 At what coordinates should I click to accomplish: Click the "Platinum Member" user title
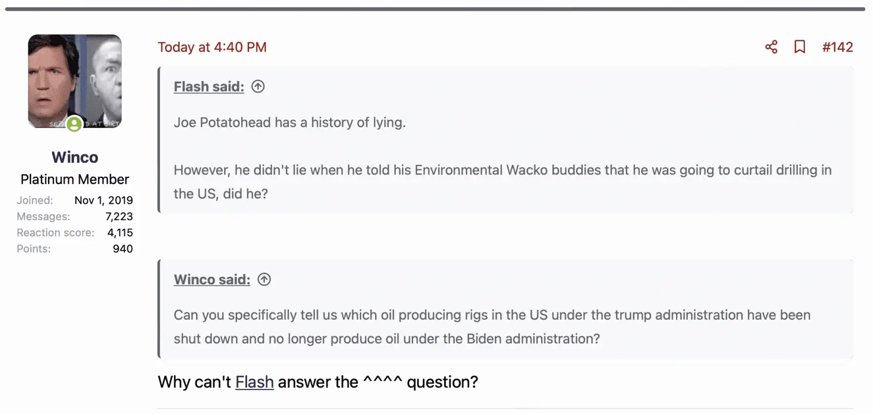coord(75,179)
